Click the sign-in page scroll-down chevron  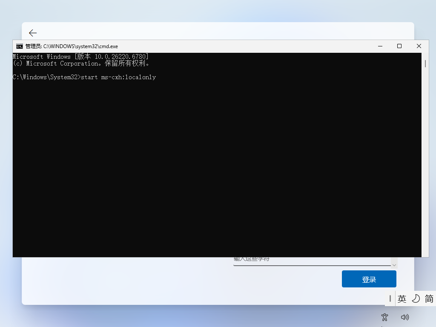pyautogui.click(x=394, y=264)
